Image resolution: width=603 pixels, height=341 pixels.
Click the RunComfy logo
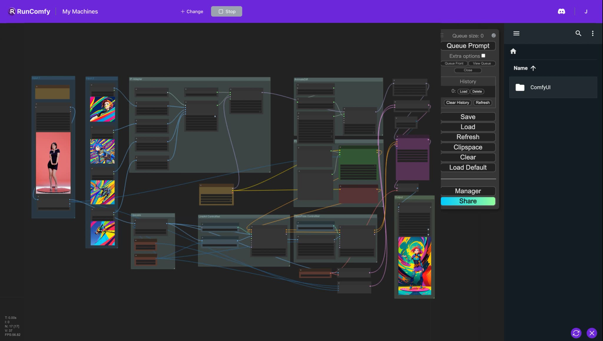(x=29, y=11)
